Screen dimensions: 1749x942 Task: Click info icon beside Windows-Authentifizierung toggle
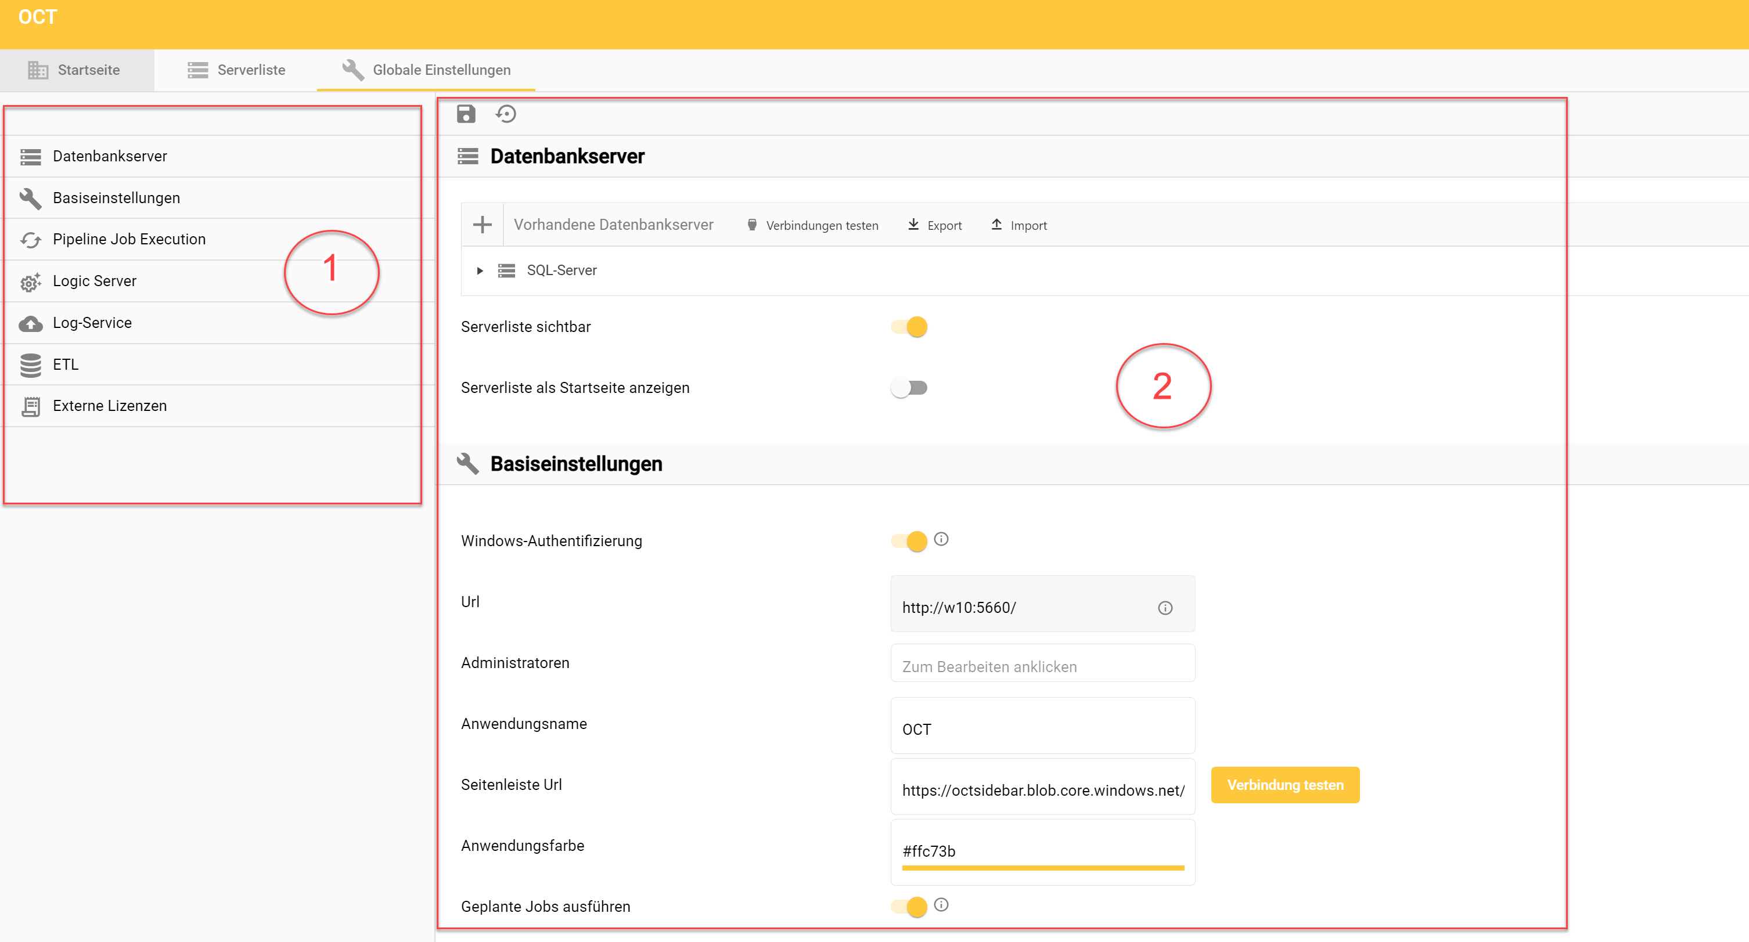coord(940,539)
